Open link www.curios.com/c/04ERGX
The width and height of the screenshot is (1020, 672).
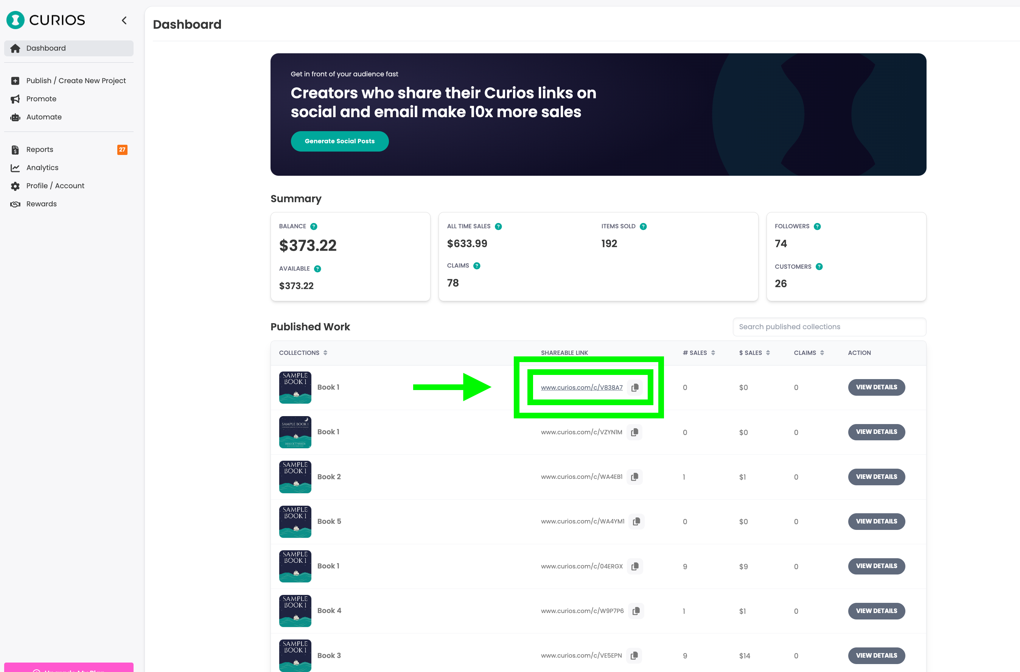[582, 566]
